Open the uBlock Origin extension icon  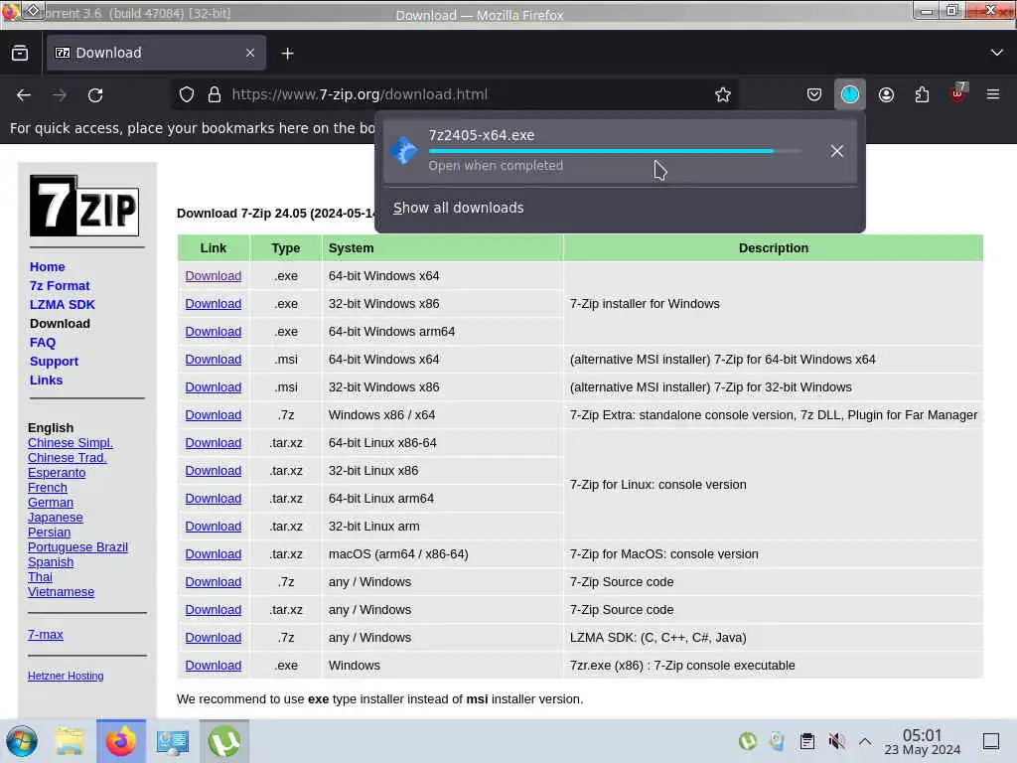[x=957, y=93]
